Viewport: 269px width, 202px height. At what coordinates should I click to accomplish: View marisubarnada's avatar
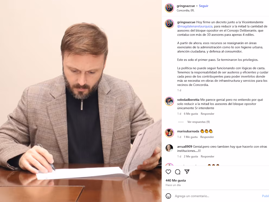click(x=169, y=133)
